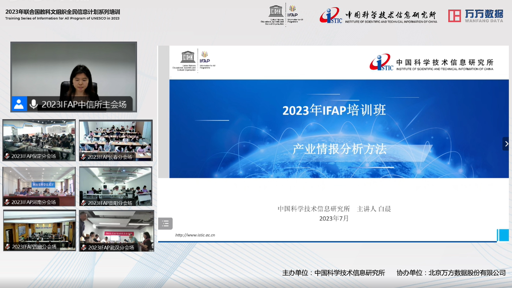Screen dimensions: 512x288
Task: Click the 协办单位:北京万方数据股份有限公司 footer text
Action: pyautogui.click(x=451, y=273)
